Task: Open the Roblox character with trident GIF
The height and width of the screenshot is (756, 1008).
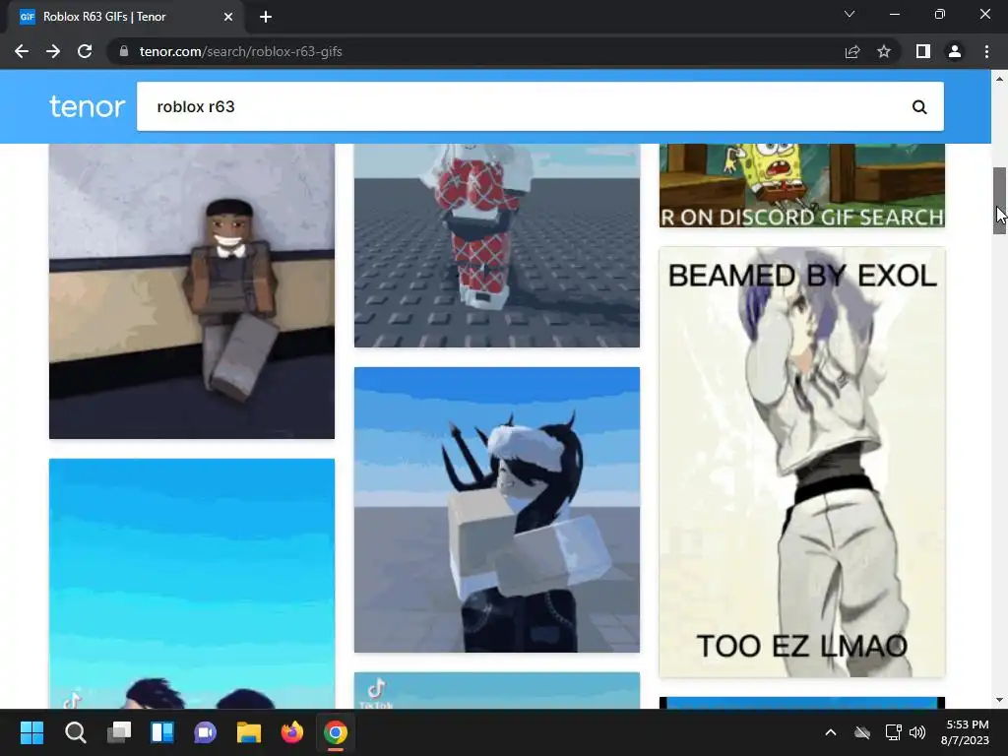Action: (x=497, y=510)
